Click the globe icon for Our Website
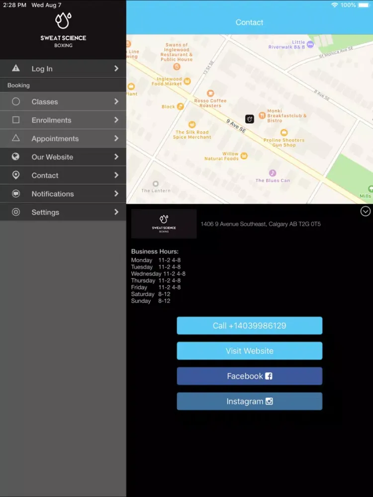This screenshot has width=373, height=497. [15, 156]
